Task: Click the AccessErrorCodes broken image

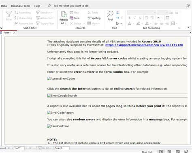Action: tap(61, 79)
